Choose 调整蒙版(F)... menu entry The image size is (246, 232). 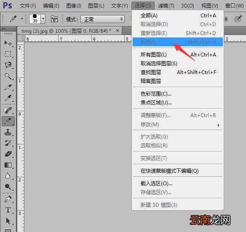click(x=178, y=115)
